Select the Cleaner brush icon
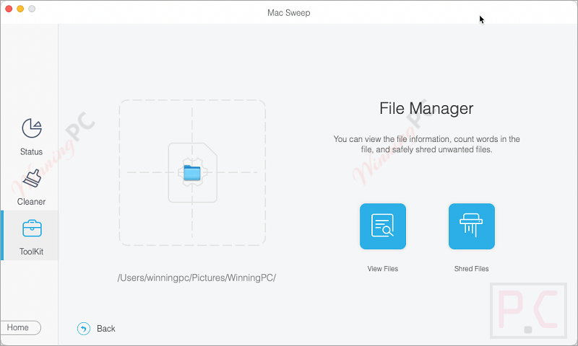 point(32,178)
